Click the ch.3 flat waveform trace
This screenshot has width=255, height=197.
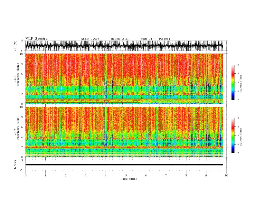click(124, 165)
